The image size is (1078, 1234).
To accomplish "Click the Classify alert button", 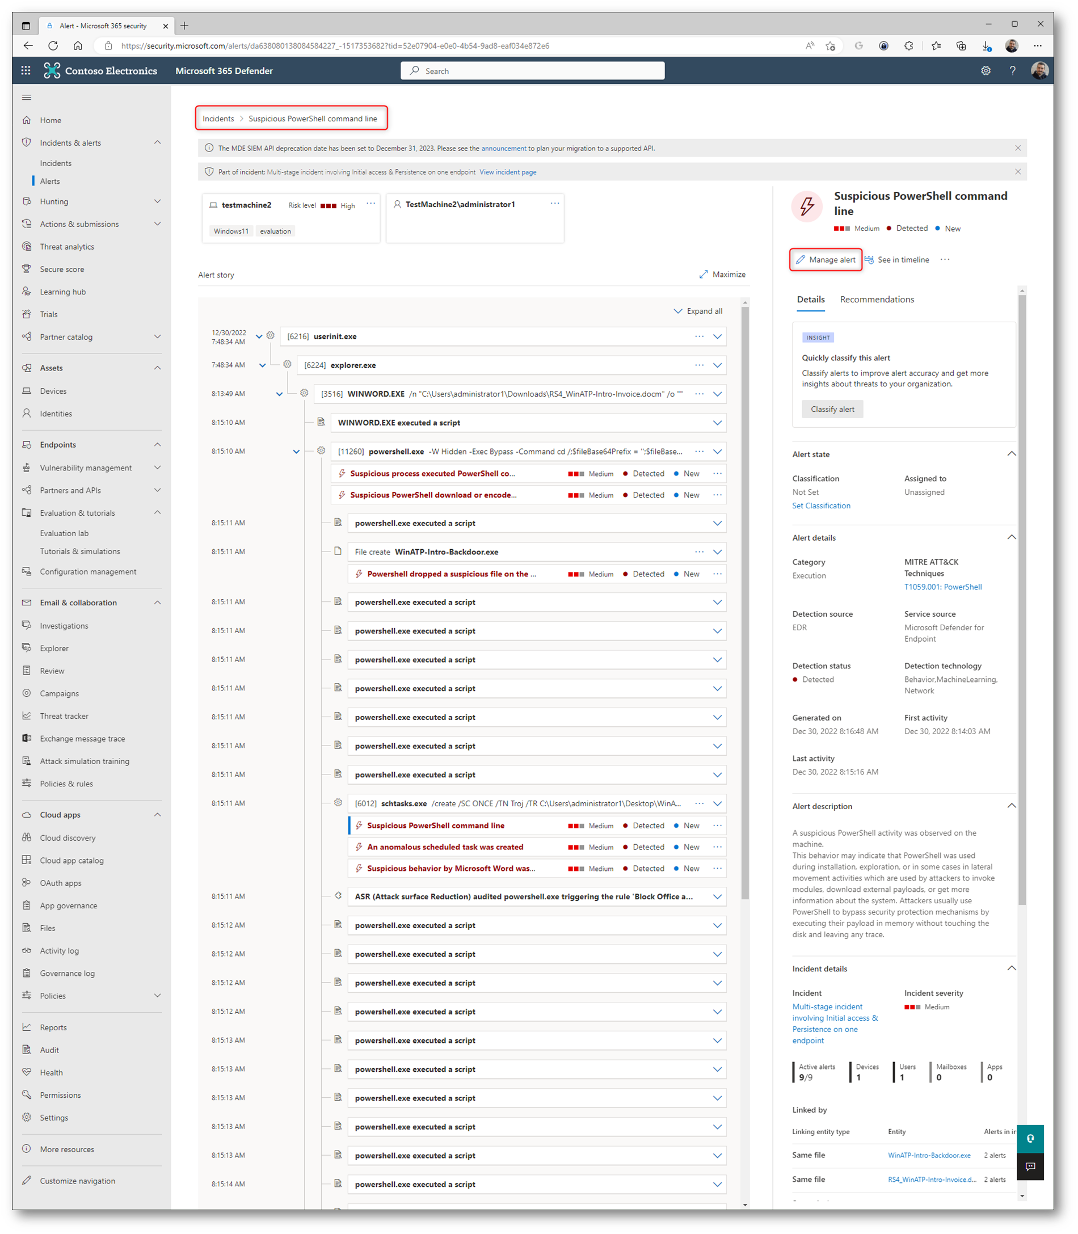I will coord(832,409).
